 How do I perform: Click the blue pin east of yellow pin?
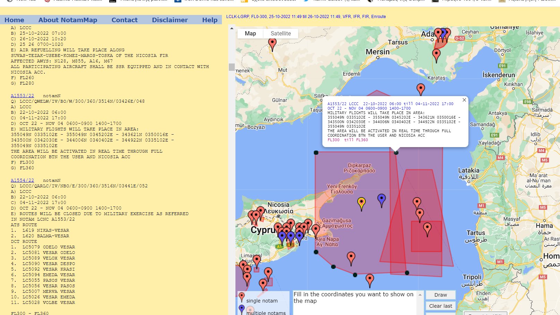381,200
